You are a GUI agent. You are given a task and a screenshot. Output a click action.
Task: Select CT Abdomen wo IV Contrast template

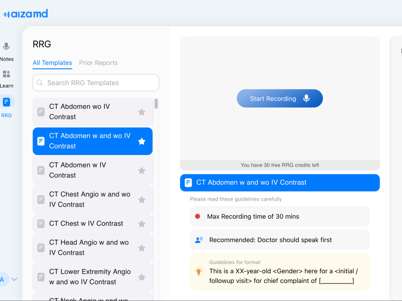pyautogui.click(x=92, y=112)
